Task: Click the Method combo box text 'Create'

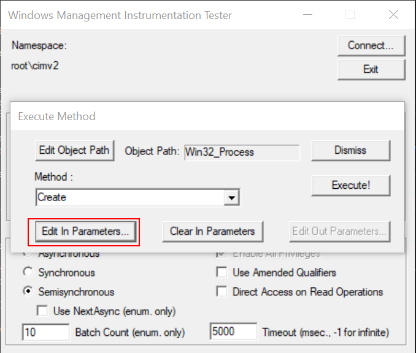Action: pos(129,197)
